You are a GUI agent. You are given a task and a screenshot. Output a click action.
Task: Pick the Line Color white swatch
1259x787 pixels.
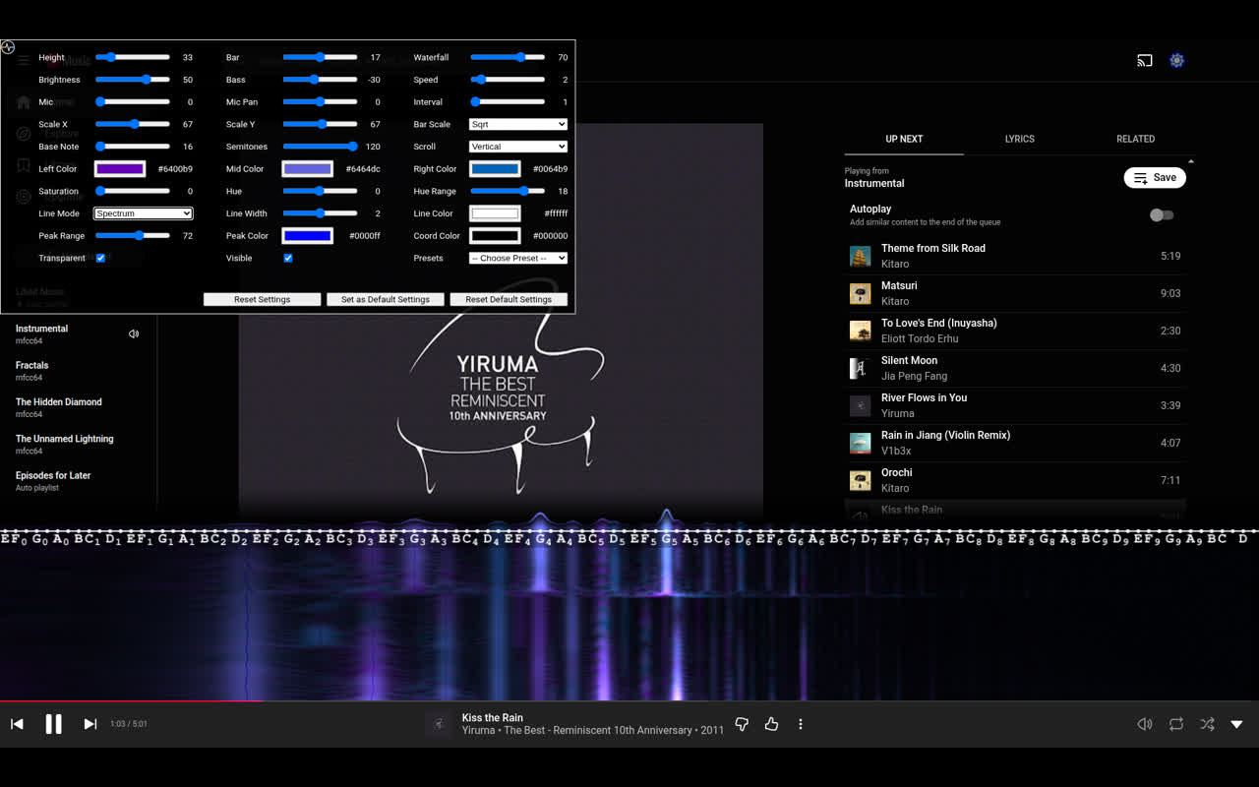pyautogui.click(x=495, y=213)
